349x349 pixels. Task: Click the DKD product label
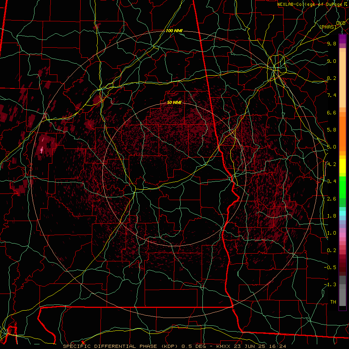pyautogui.click(x=341, y=23)
